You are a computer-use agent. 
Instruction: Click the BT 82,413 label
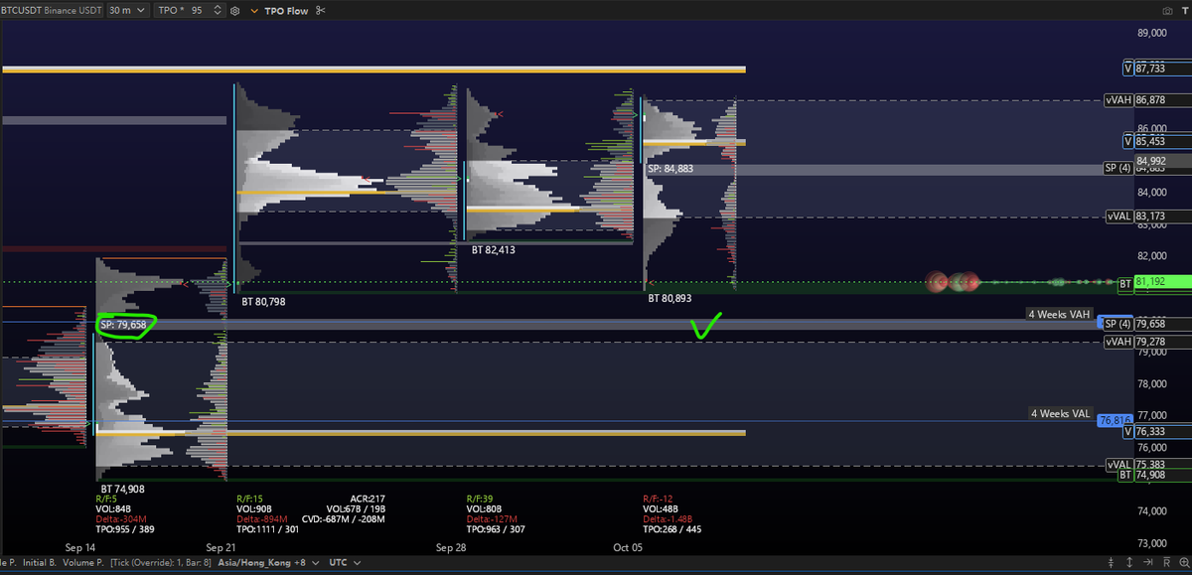click(493, 250)
